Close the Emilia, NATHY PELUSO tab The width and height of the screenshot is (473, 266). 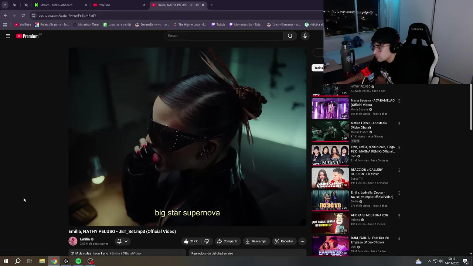coord(203,5)
